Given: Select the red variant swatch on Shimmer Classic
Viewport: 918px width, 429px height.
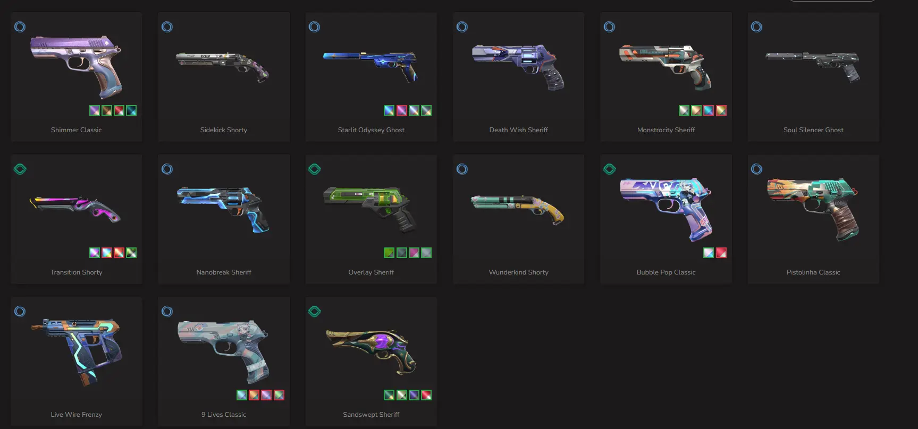Looking at the screenshot, I should click(x=119, y=110).
